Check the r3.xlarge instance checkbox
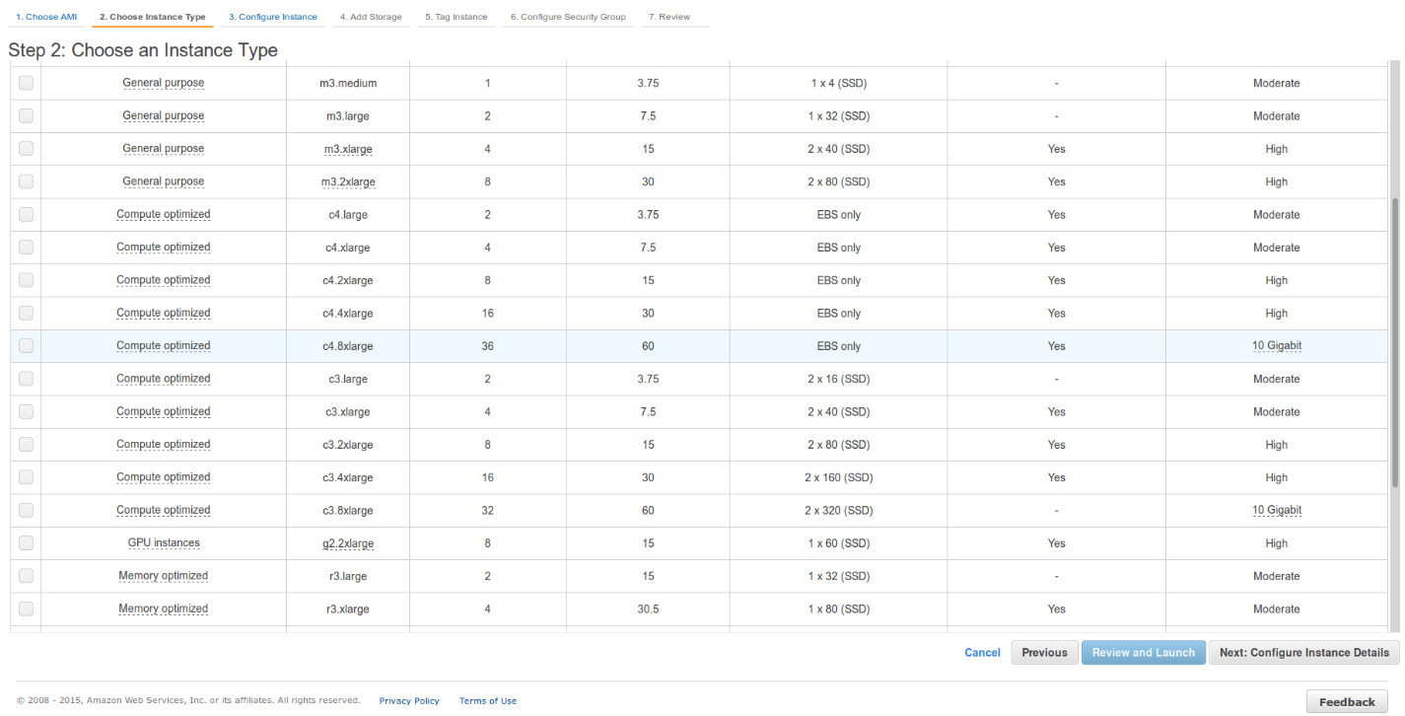The width and height of the screenshot is (1405, 716). click(26, 609)
